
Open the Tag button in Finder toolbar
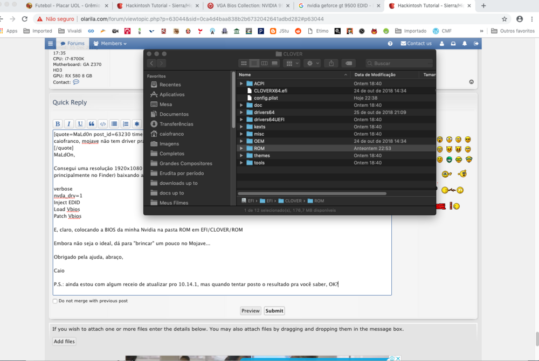pyautogui.click(x=349, y=63)
